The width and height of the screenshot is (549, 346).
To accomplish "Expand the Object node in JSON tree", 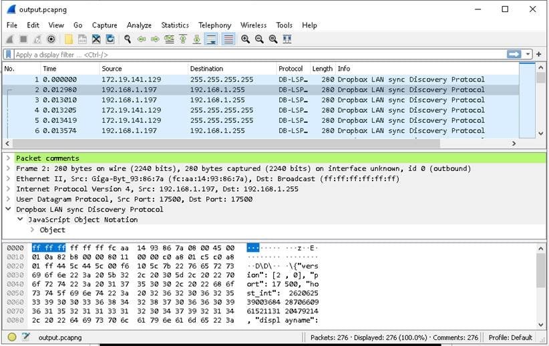I will point(32,230).
